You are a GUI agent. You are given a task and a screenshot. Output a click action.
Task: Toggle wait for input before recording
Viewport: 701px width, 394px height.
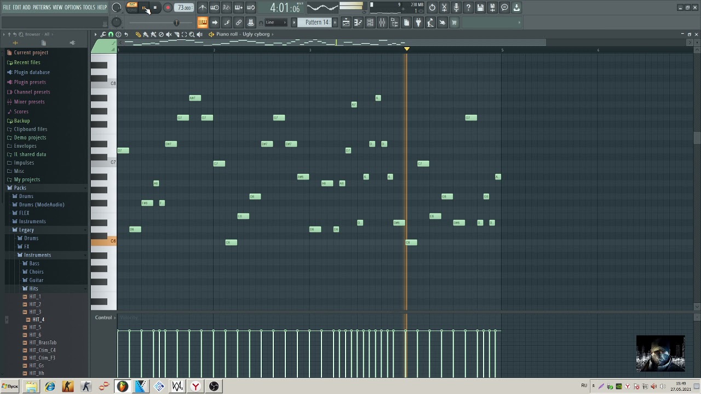point(215,8)
